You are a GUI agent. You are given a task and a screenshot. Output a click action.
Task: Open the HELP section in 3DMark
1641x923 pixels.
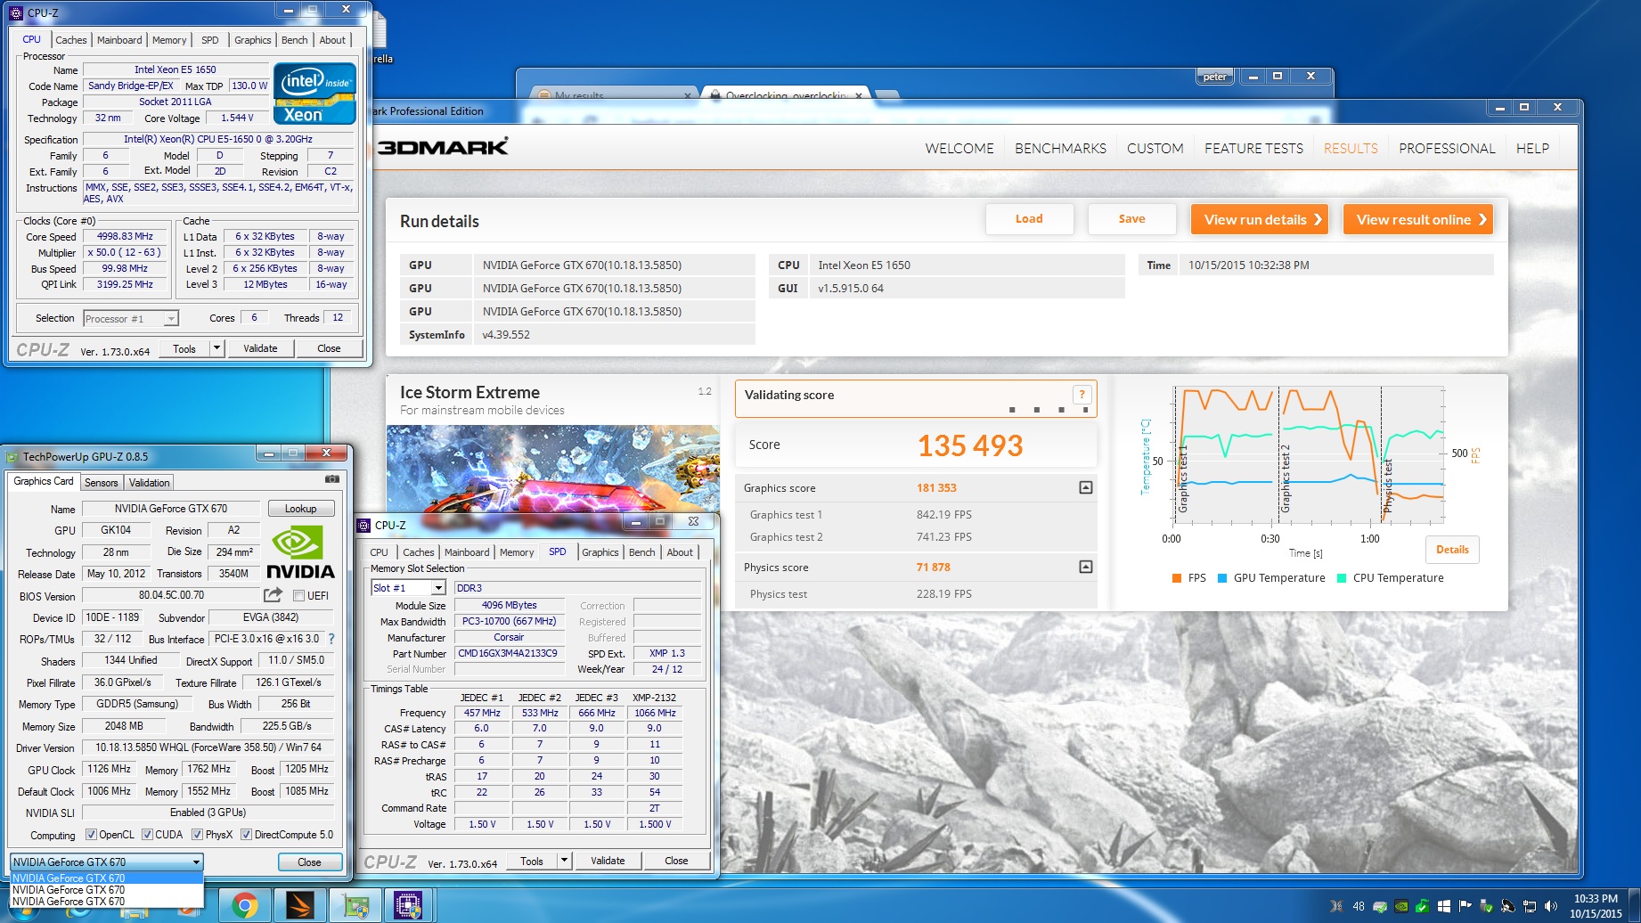(x=1532, y=149)
